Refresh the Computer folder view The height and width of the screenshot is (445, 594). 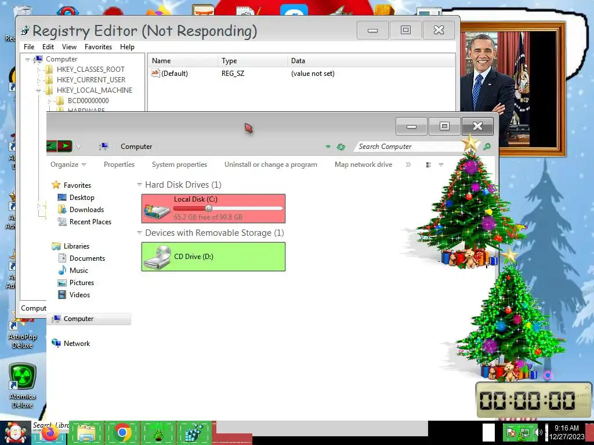pyautogui.click(x=341, y=147)
